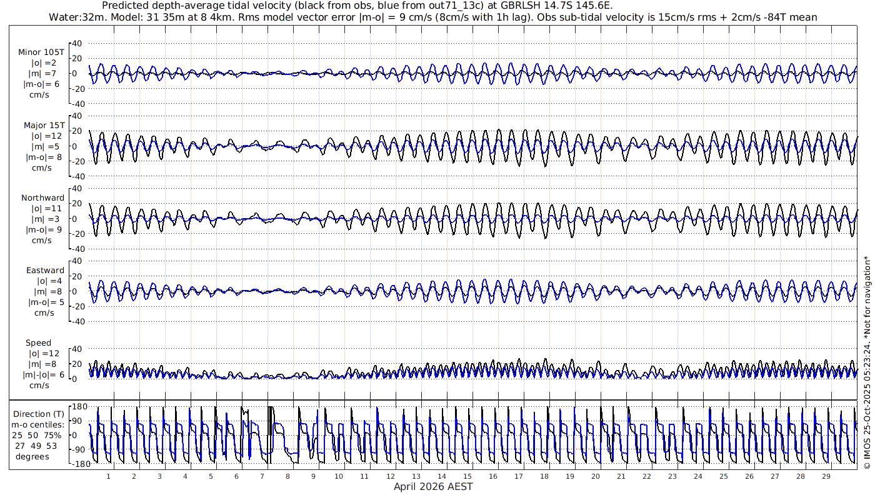This screenshot has height=500, width=875.
Task: Select the "Northward" panel label
Action: click(x=42, y=198)
